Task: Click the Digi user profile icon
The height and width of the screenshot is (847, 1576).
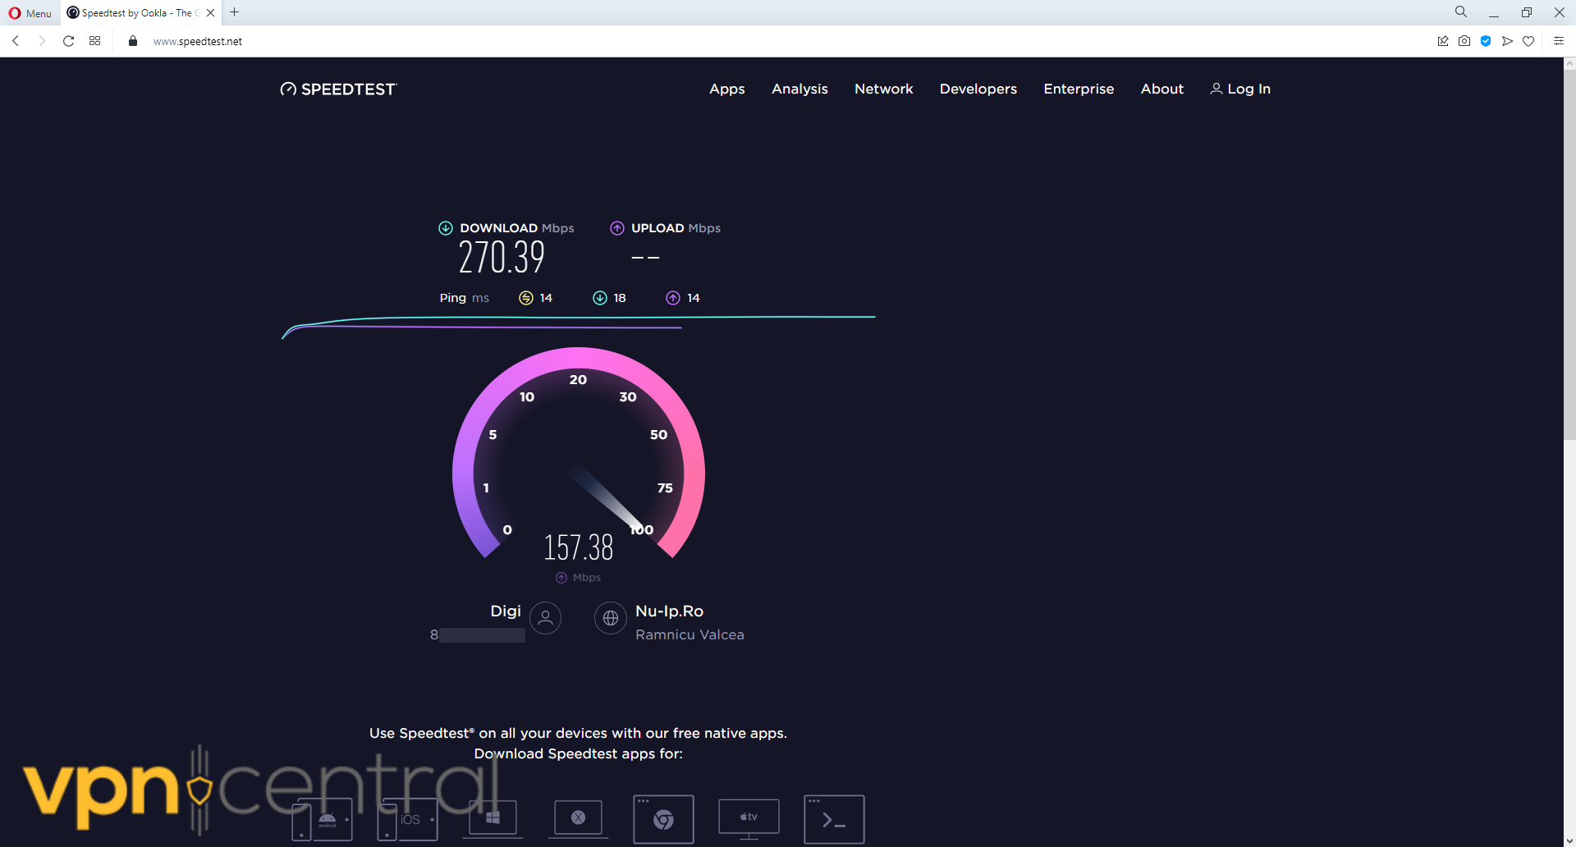Action: 545,618
